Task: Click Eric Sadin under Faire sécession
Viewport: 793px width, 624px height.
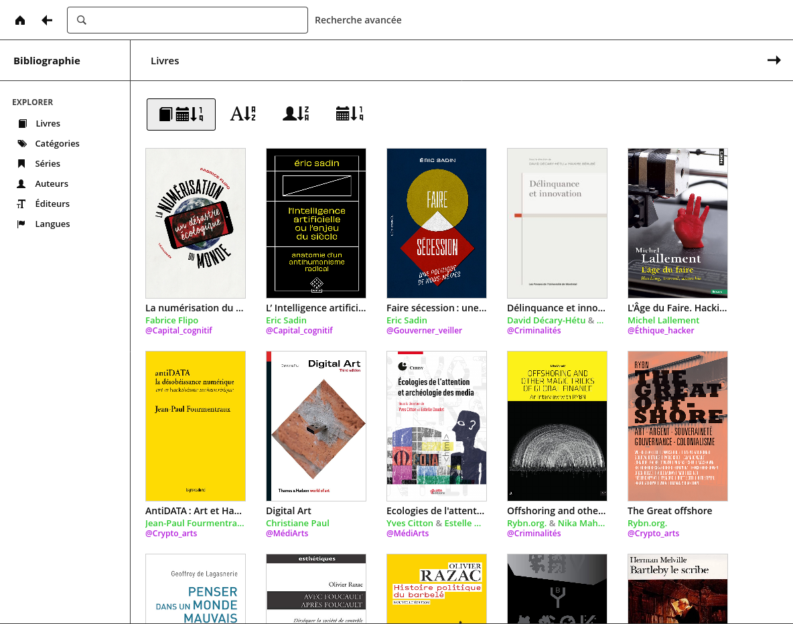Action: click(x=407, y=320)
